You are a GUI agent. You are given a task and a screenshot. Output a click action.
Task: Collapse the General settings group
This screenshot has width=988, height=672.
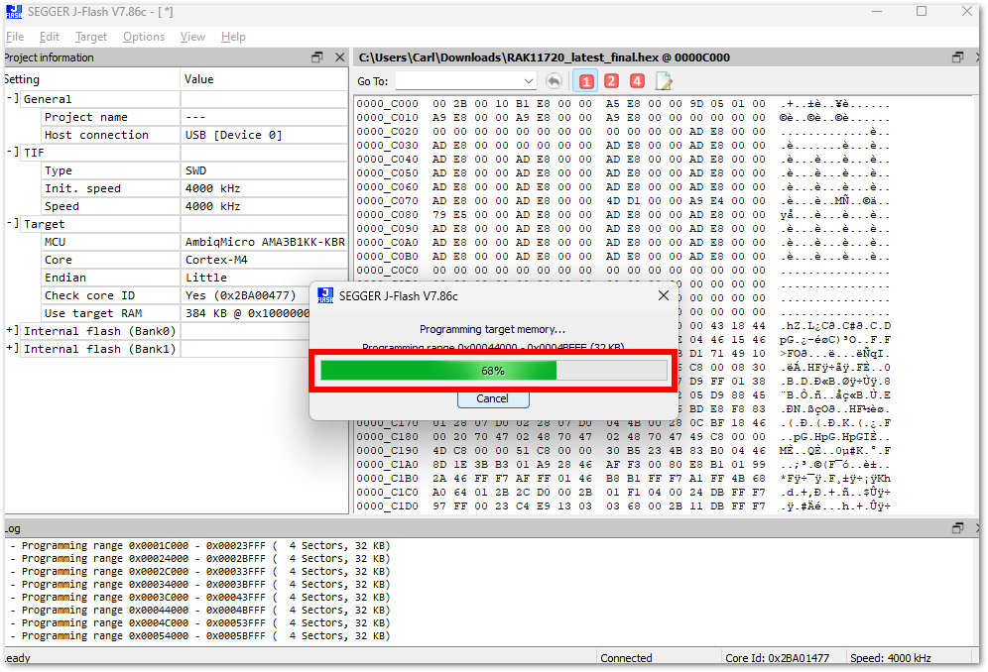tap(12, 98)
